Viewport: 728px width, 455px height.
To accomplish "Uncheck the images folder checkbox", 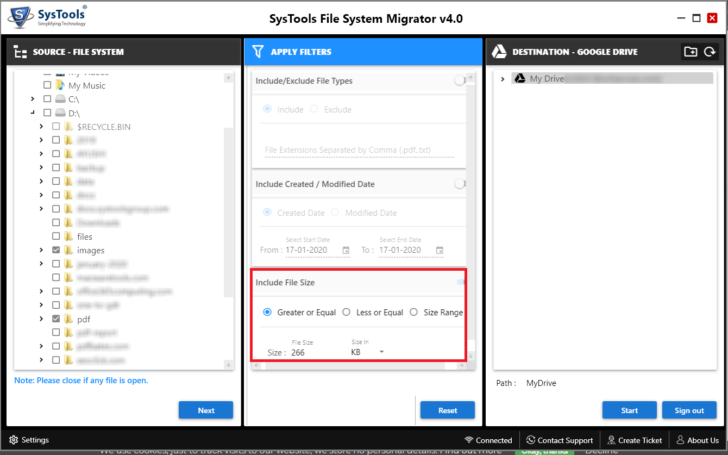I will (x=56, y=250).
